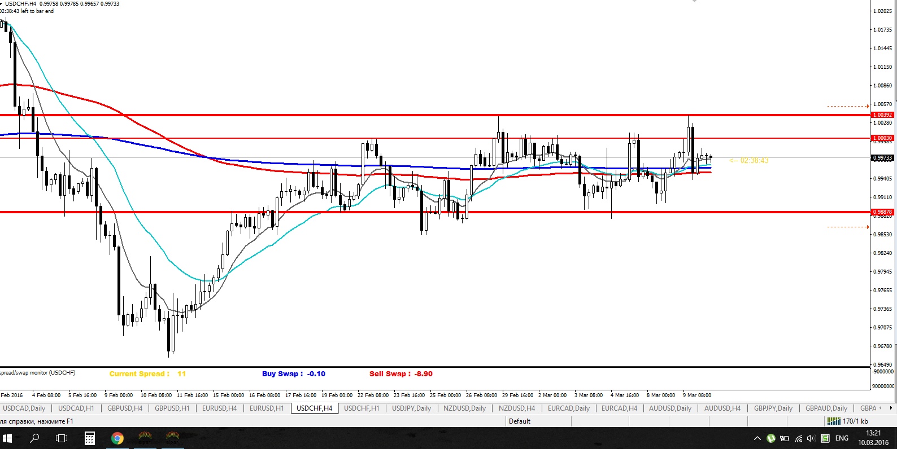The image size is (897, 449).
Task: Click the yellow bar countdown timer text
Action: 749,161
